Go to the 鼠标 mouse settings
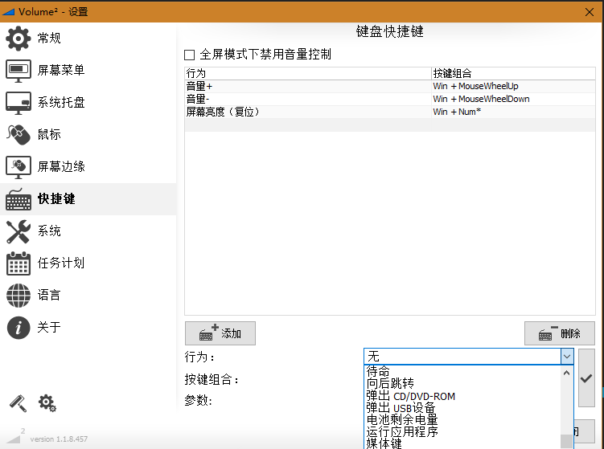The image size is (604, 449). (48, 134)
